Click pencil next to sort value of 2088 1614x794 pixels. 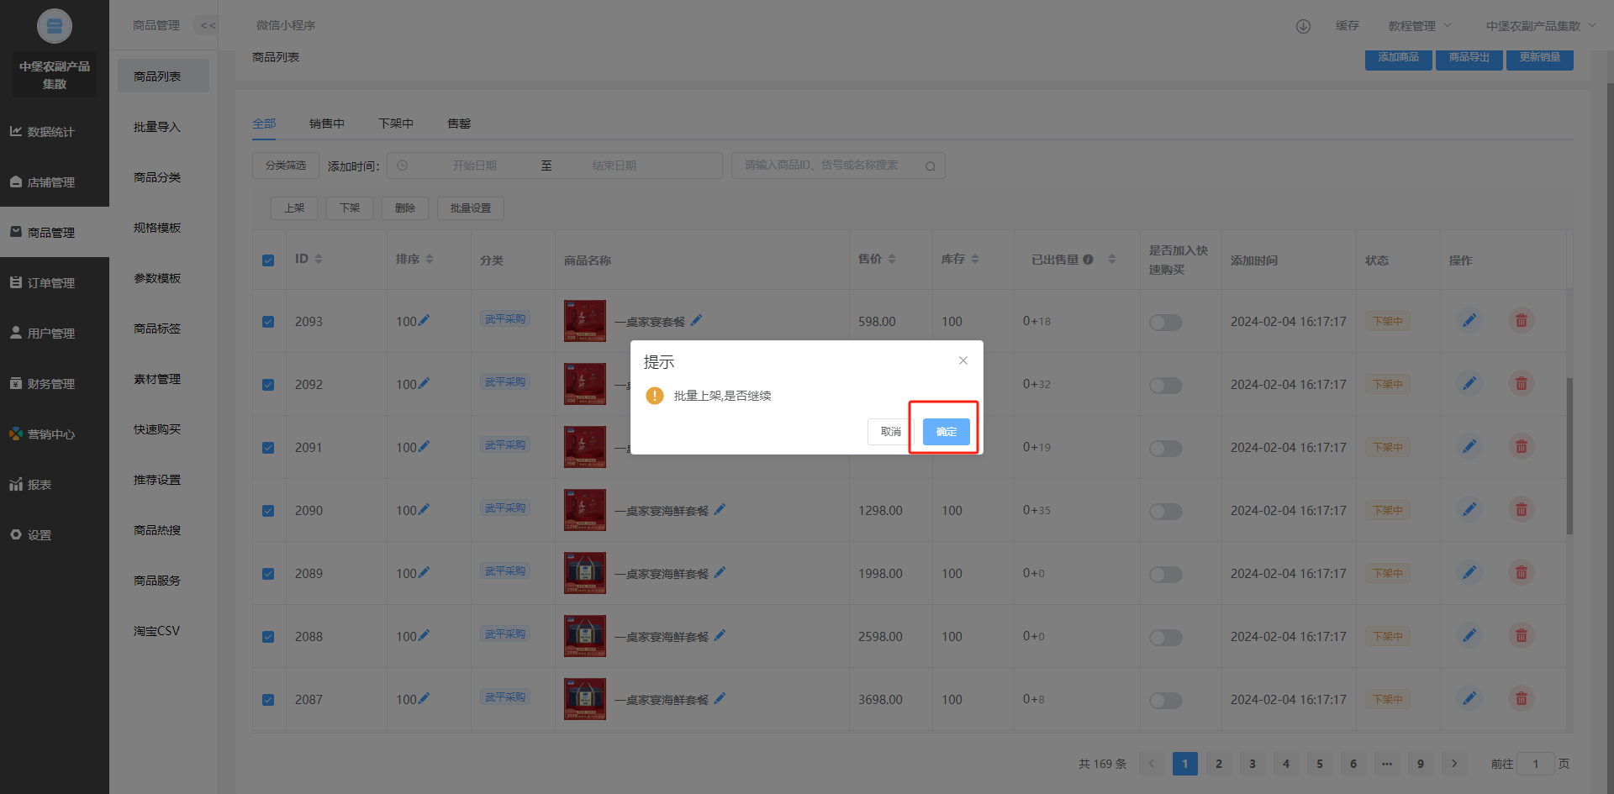(425, 636)
